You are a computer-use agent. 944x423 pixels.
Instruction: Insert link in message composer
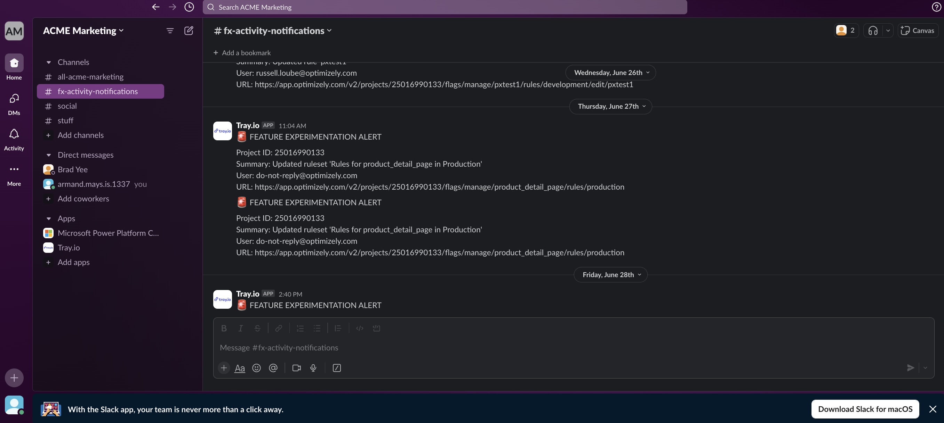[x=279, y=328]
